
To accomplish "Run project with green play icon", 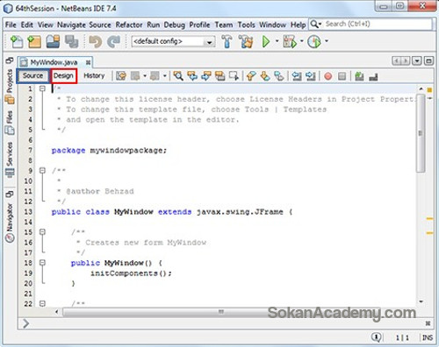I will click(266, 41).
